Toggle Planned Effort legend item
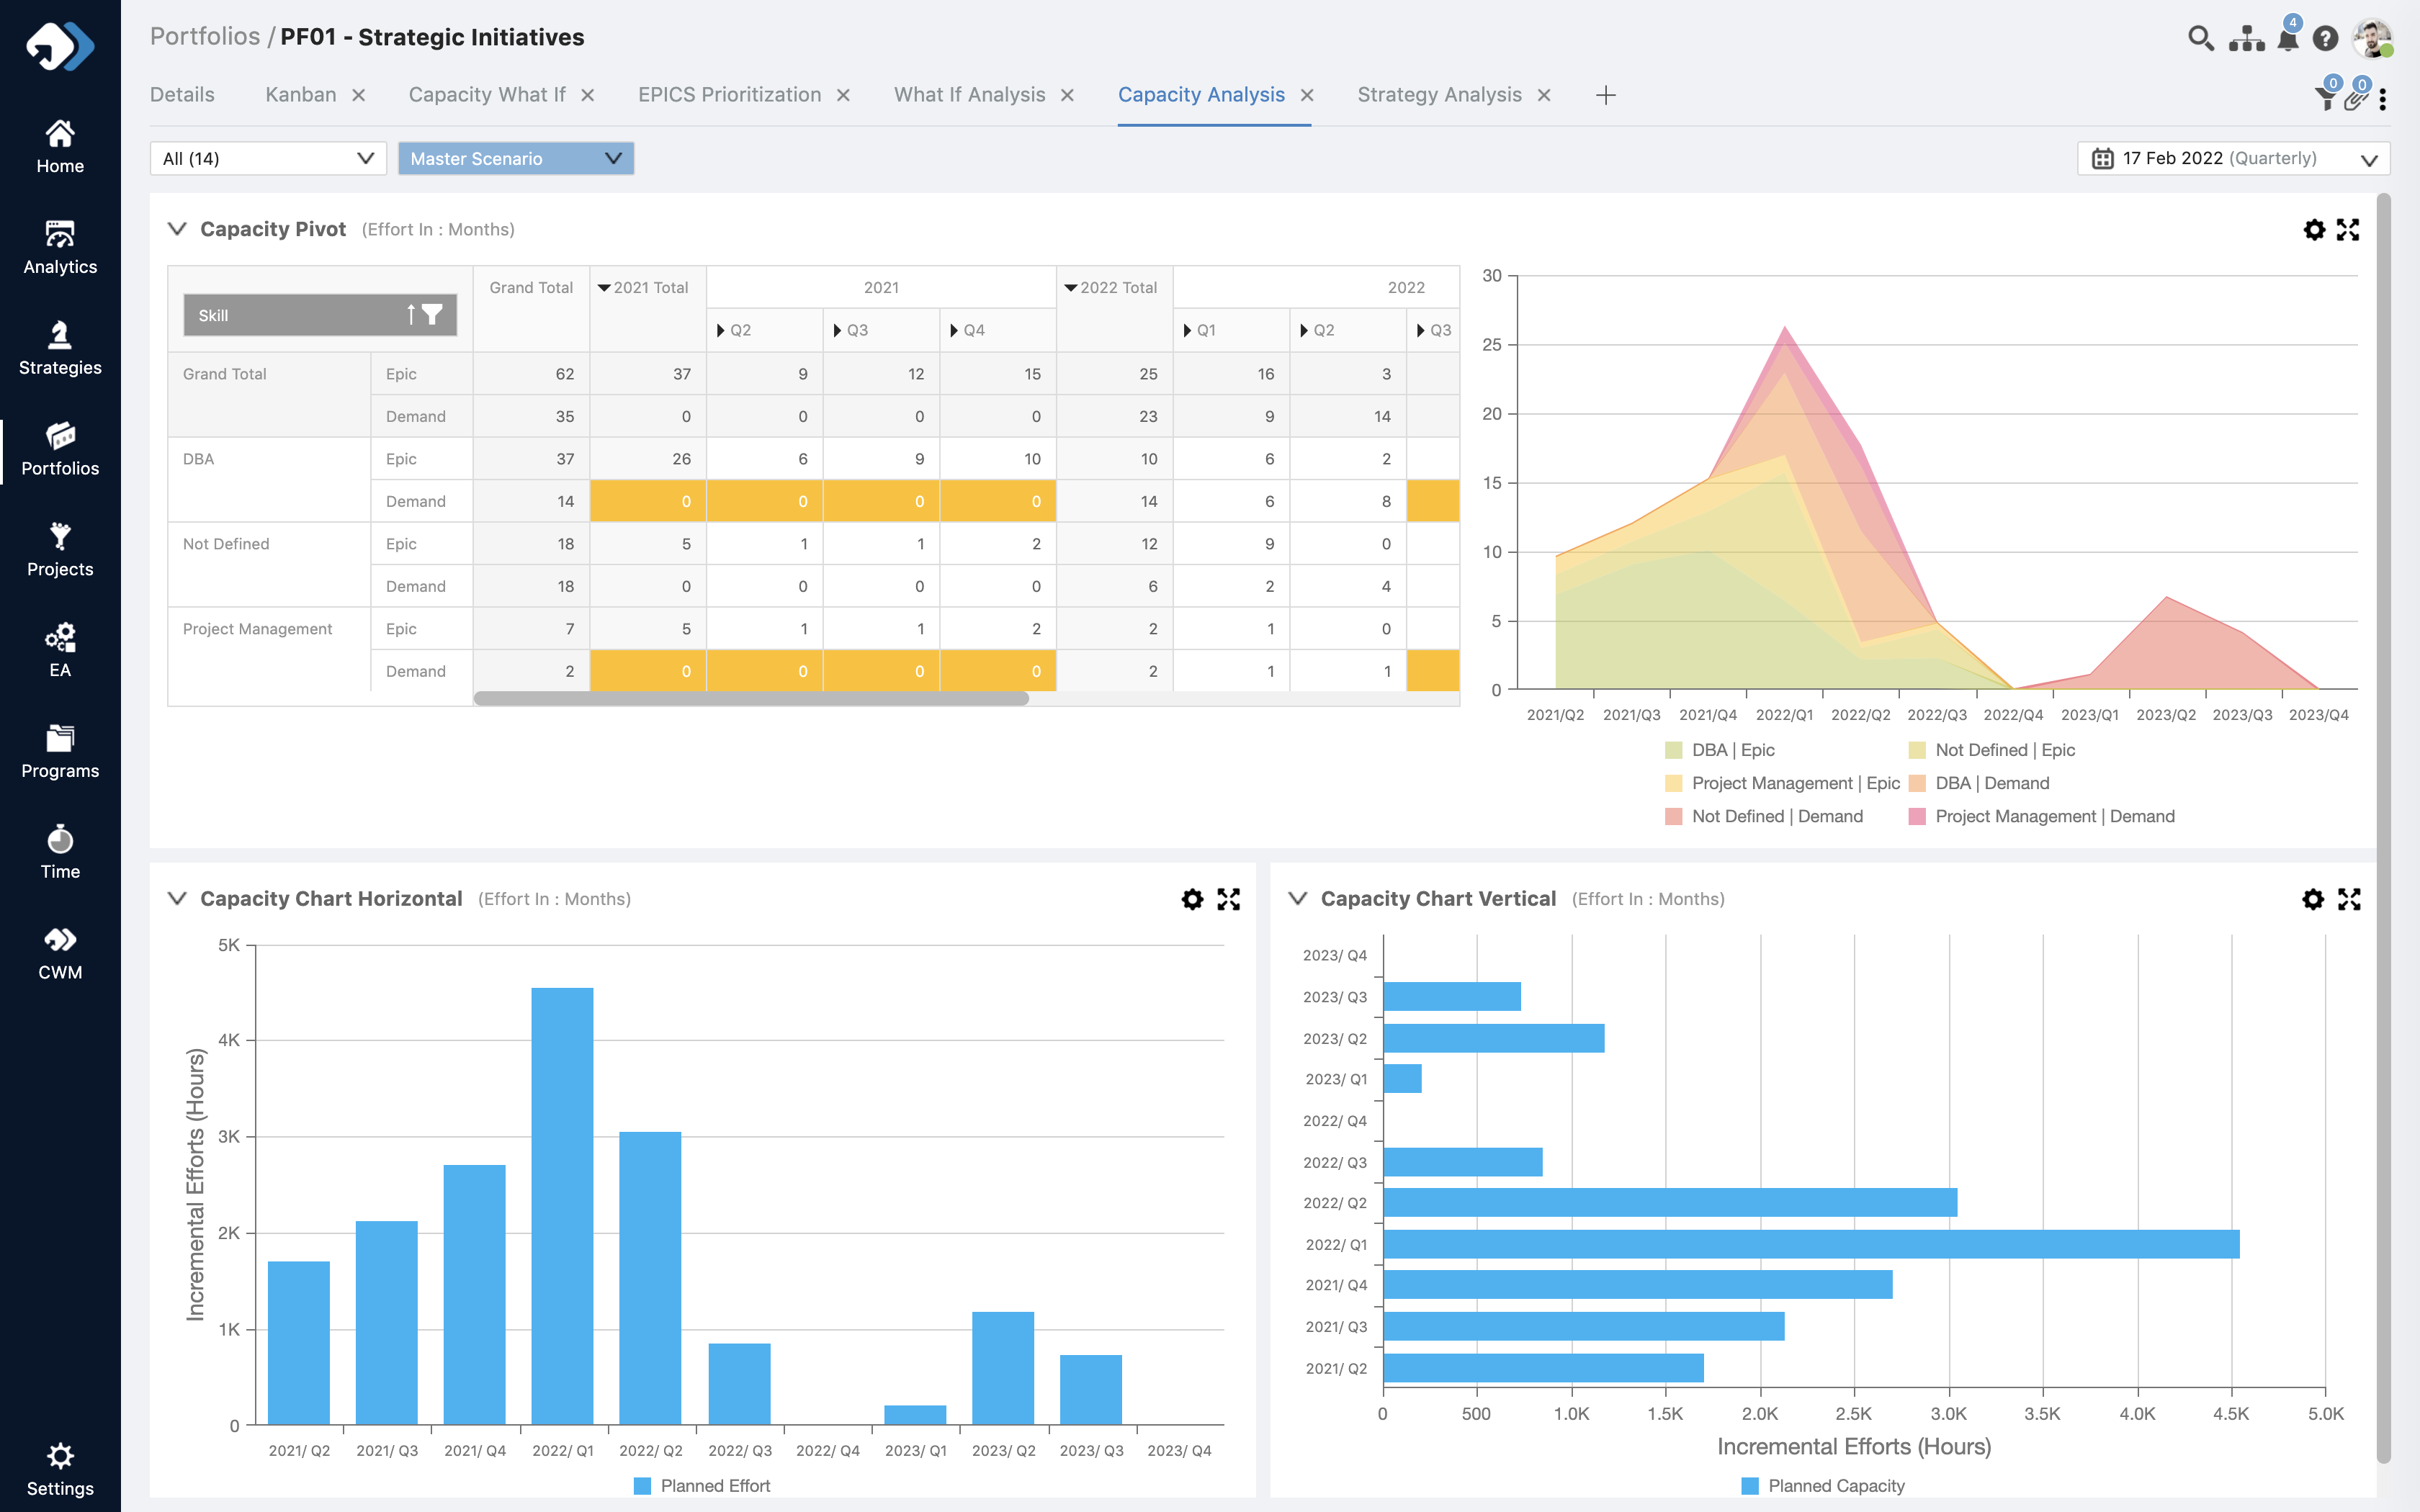This screenshot has width=2420, height=1512. tap(703, 1486)
